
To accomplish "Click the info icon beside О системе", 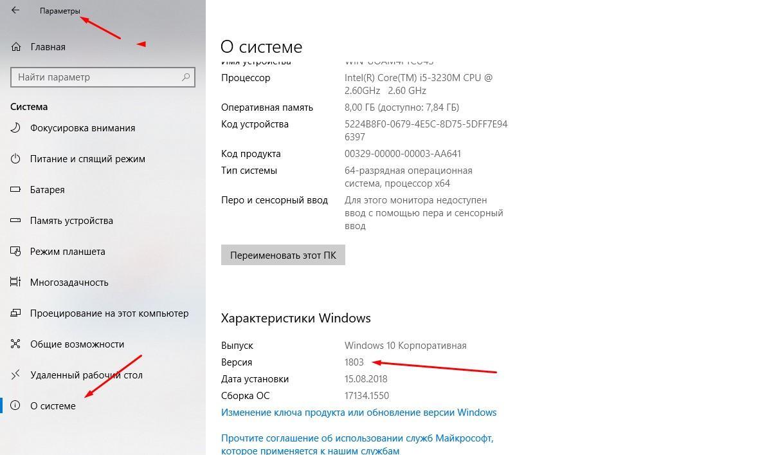I will (x=16, y=405).
